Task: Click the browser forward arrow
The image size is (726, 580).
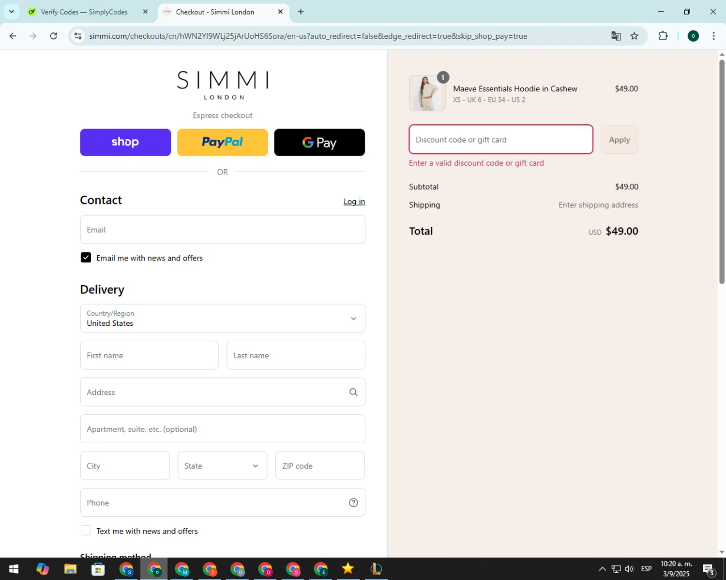Action: click(x=33, y=36)
